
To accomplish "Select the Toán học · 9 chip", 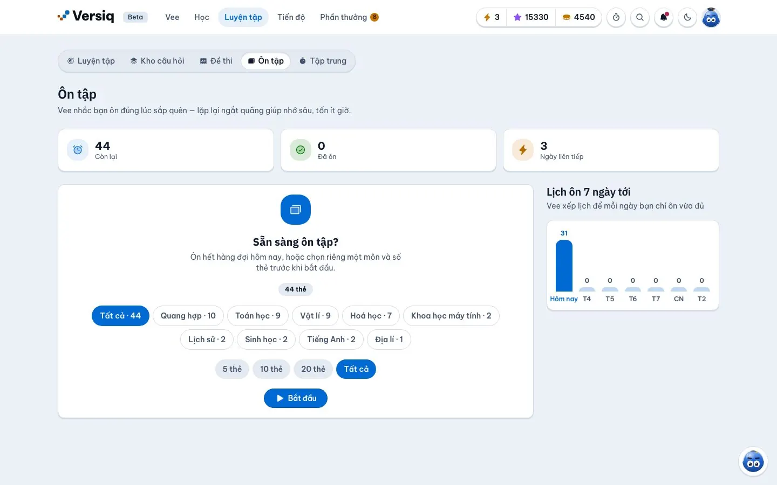I will (x=258, y=316).
